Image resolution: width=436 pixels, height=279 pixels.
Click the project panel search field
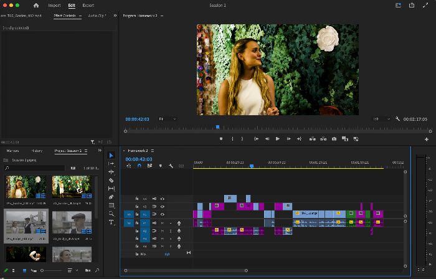pyautogui.click(x=34, y=168)
